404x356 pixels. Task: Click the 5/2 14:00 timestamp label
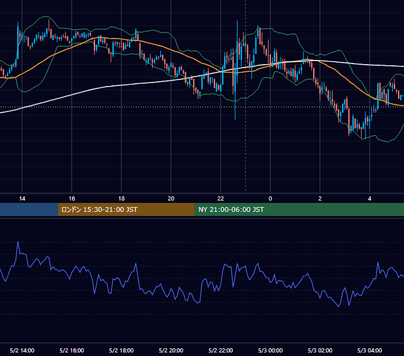click(22, 350)
